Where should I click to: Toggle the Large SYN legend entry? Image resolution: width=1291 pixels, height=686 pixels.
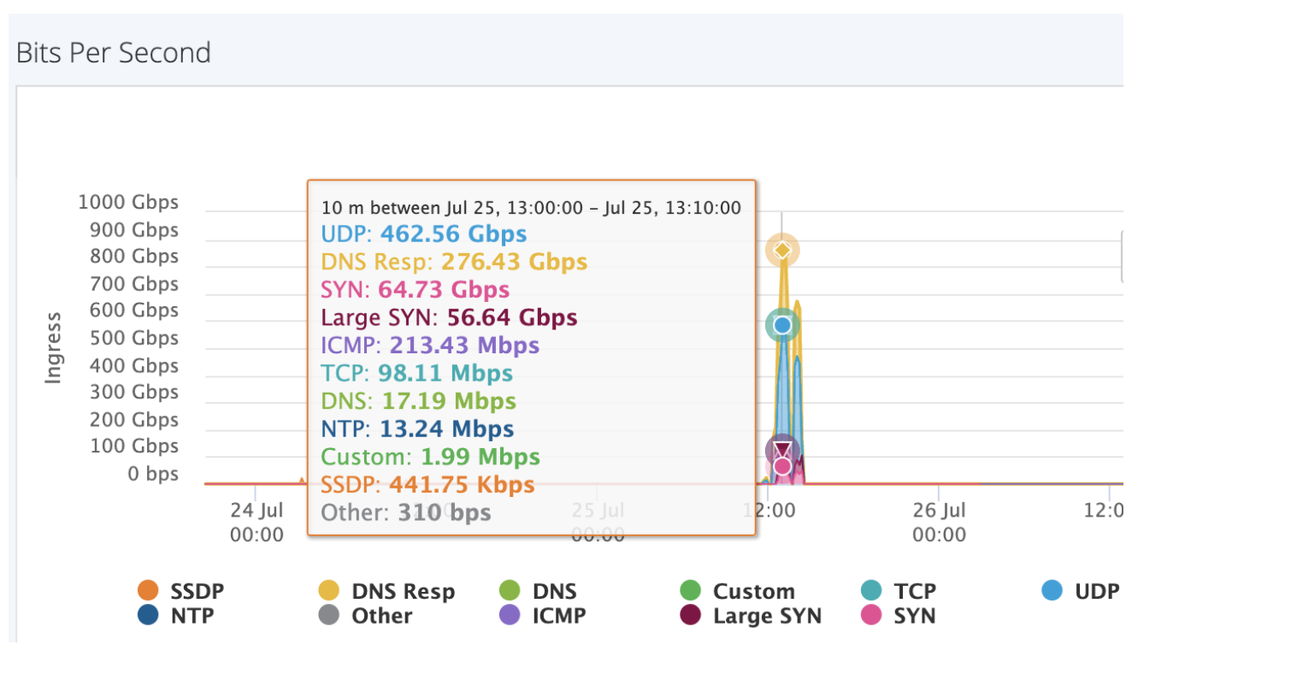point(690,616)
